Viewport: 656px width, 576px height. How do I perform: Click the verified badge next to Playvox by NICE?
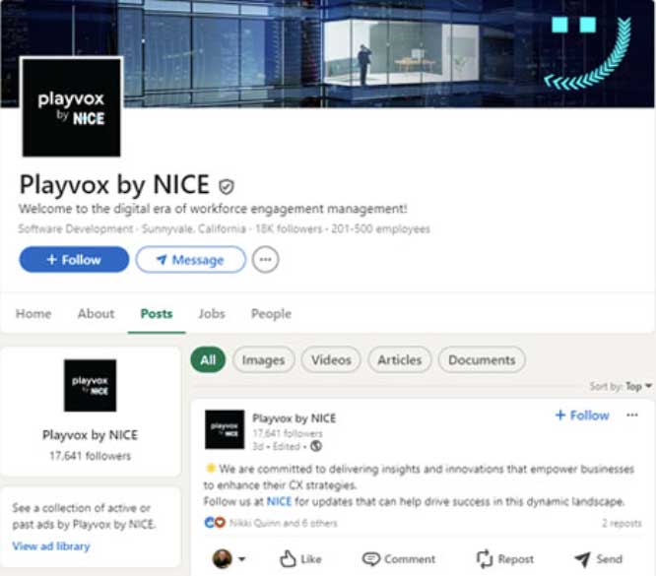click(x=227, y=186)
